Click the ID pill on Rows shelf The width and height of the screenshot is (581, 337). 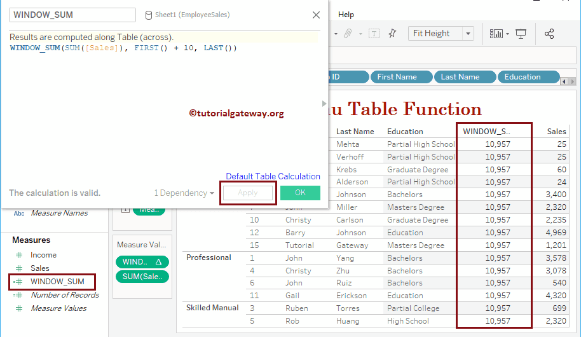click(348, 77)
